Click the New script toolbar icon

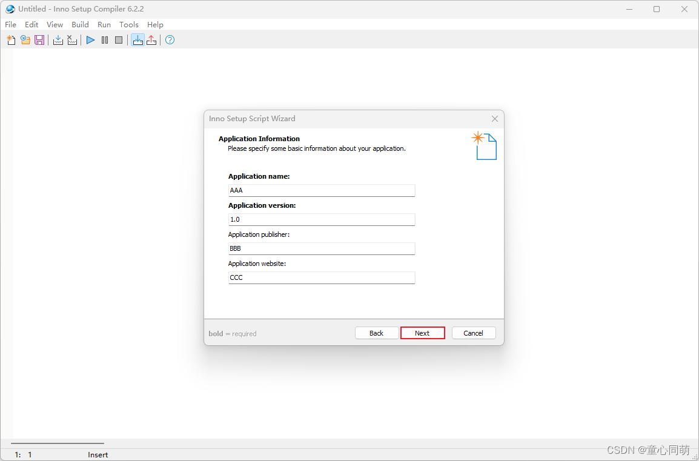pyautogui.click(x=11, y=40)
